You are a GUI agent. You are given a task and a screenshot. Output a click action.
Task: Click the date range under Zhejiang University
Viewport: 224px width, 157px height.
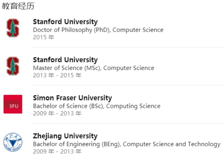pos(57,151)
